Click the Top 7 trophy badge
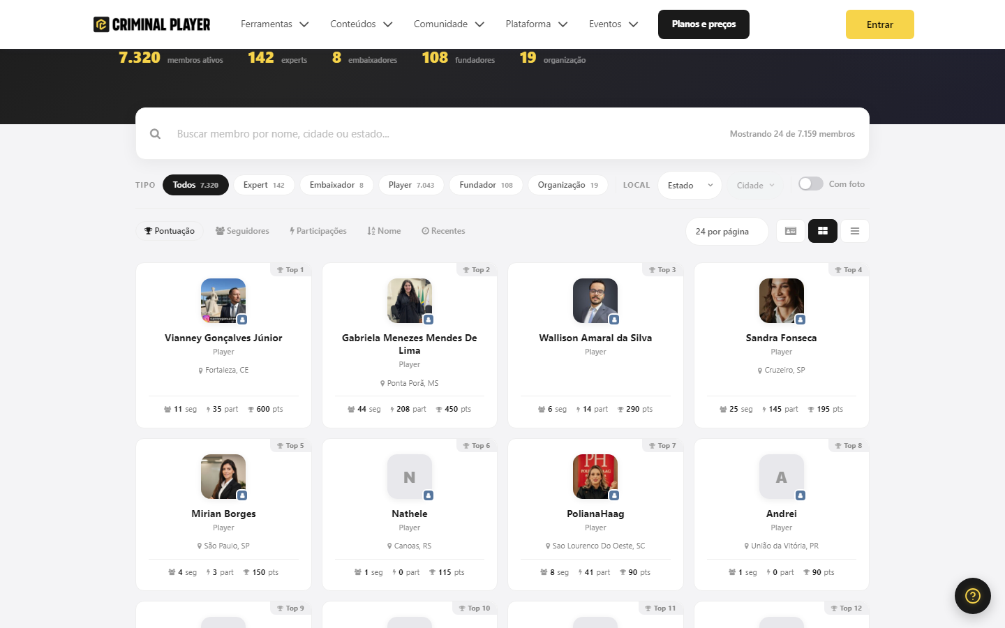1005x628 pixels. (x=662, y=446)
